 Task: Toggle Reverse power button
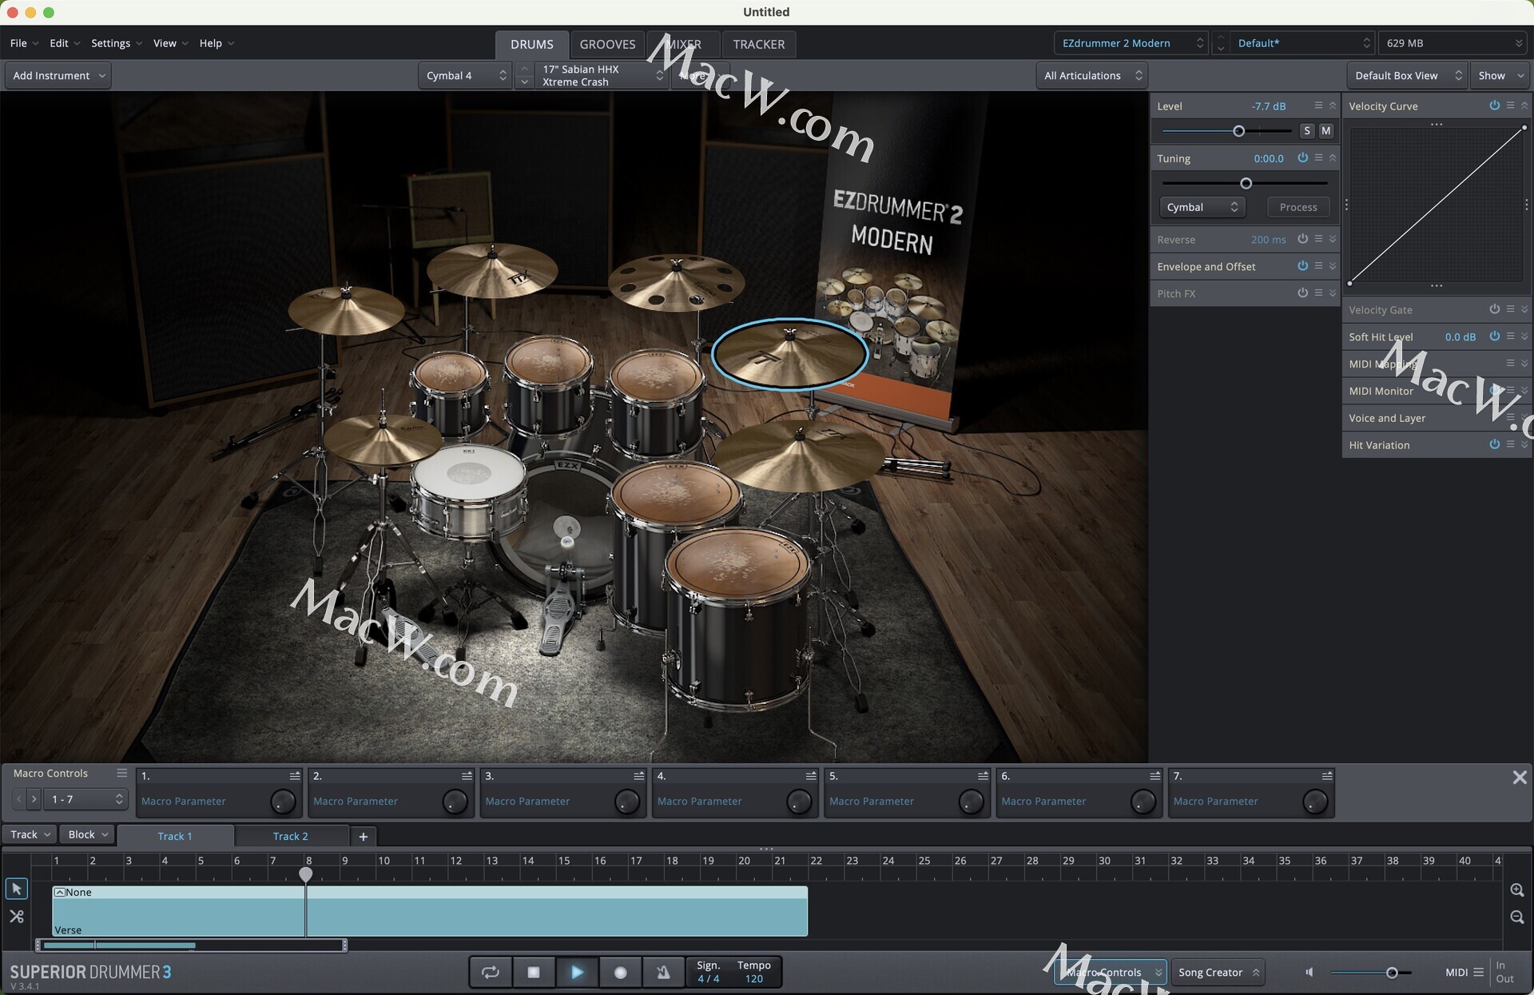pos(1302,238)
